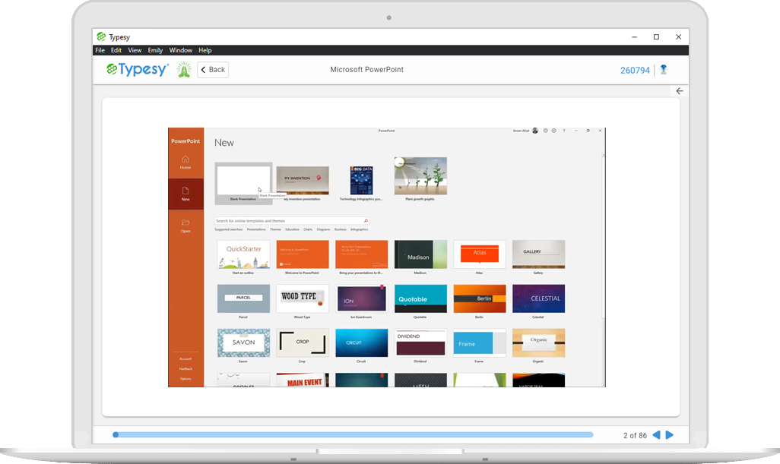The height and width of the screenshot is (464, 780).
Task: Open the Window menu
Action: (x=181, y=50)
